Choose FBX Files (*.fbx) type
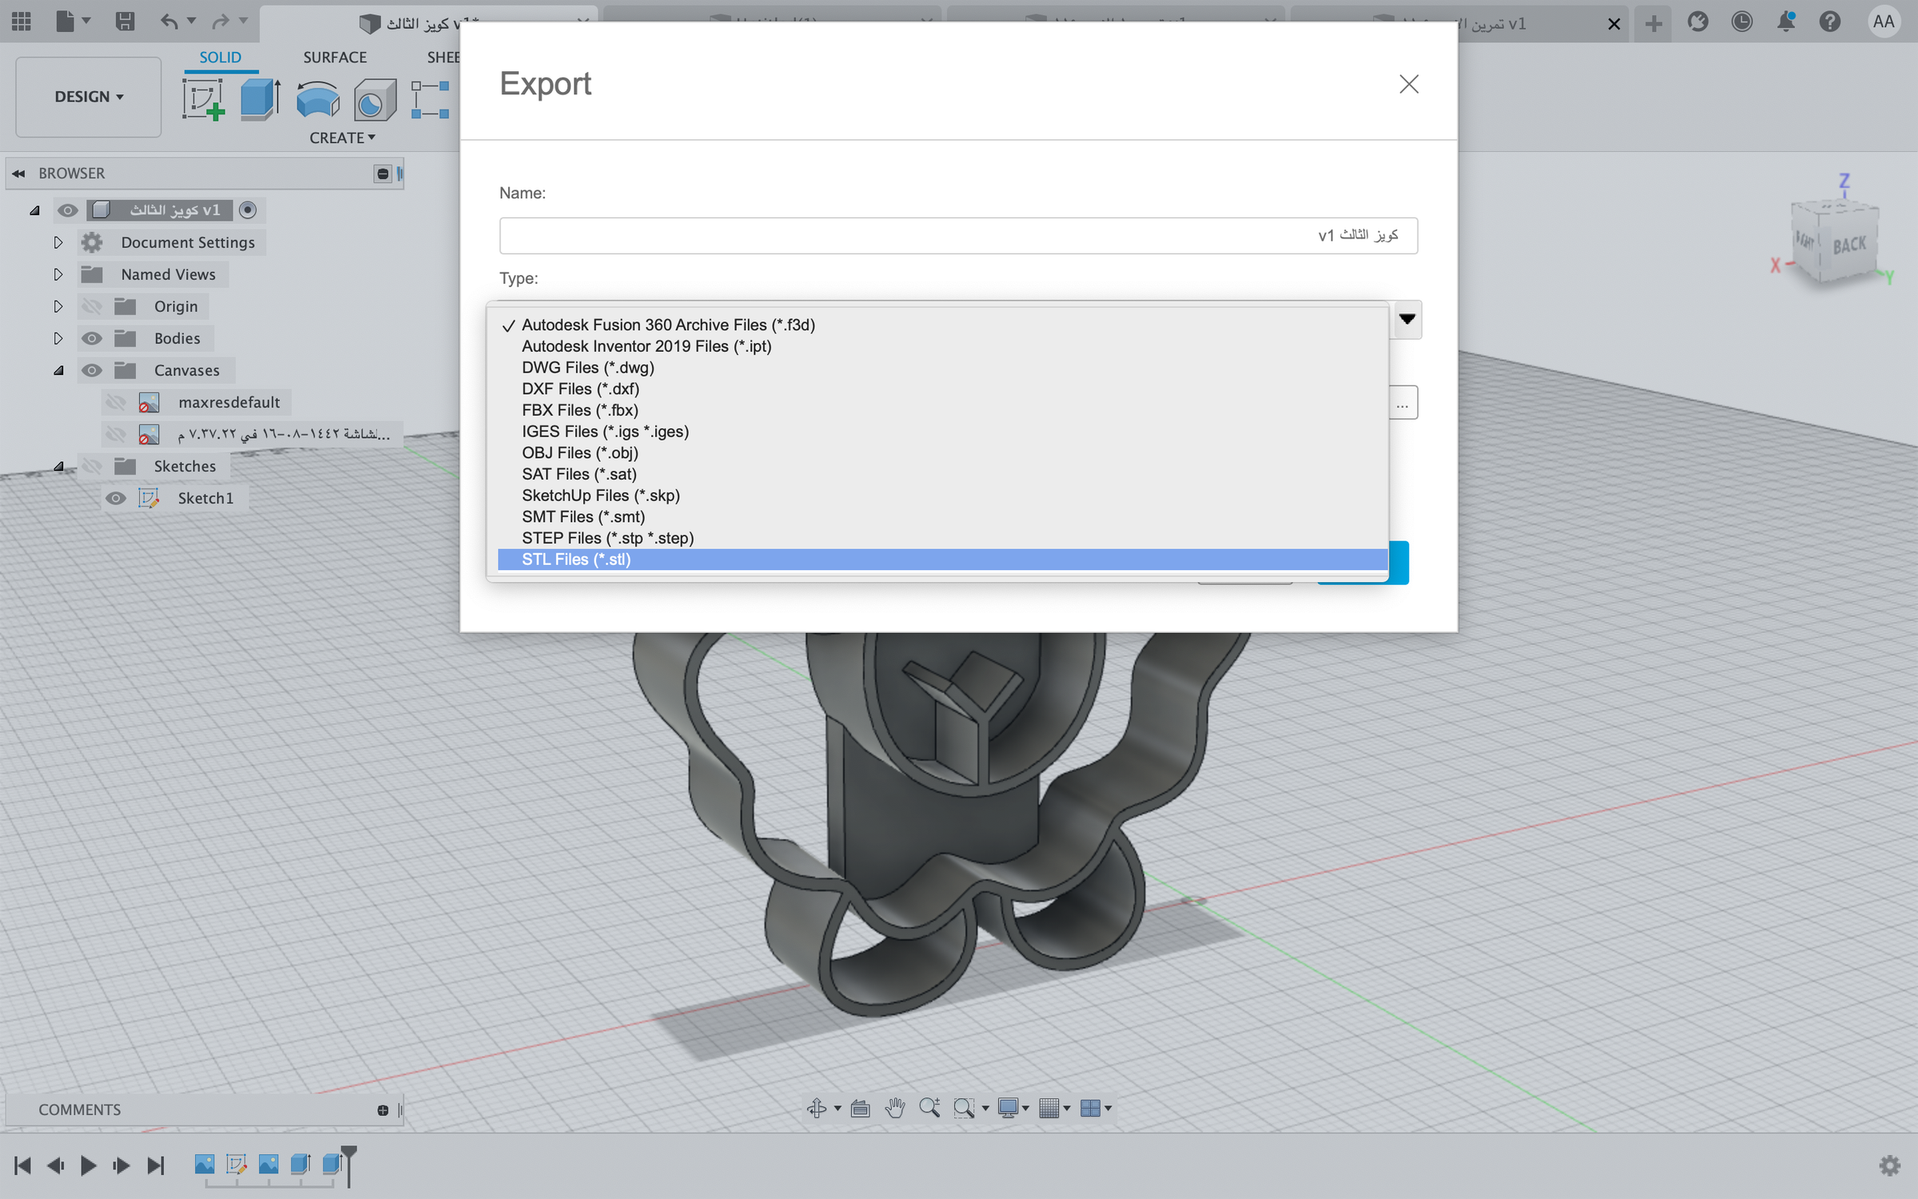The image size is (1918, 1199). [942, 410]
